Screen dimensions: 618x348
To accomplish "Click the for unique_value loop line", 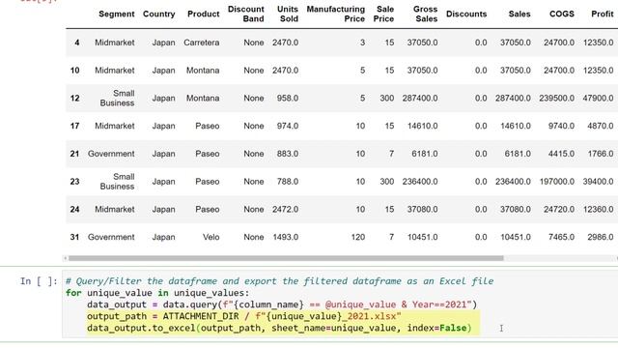I will [157, 293].
